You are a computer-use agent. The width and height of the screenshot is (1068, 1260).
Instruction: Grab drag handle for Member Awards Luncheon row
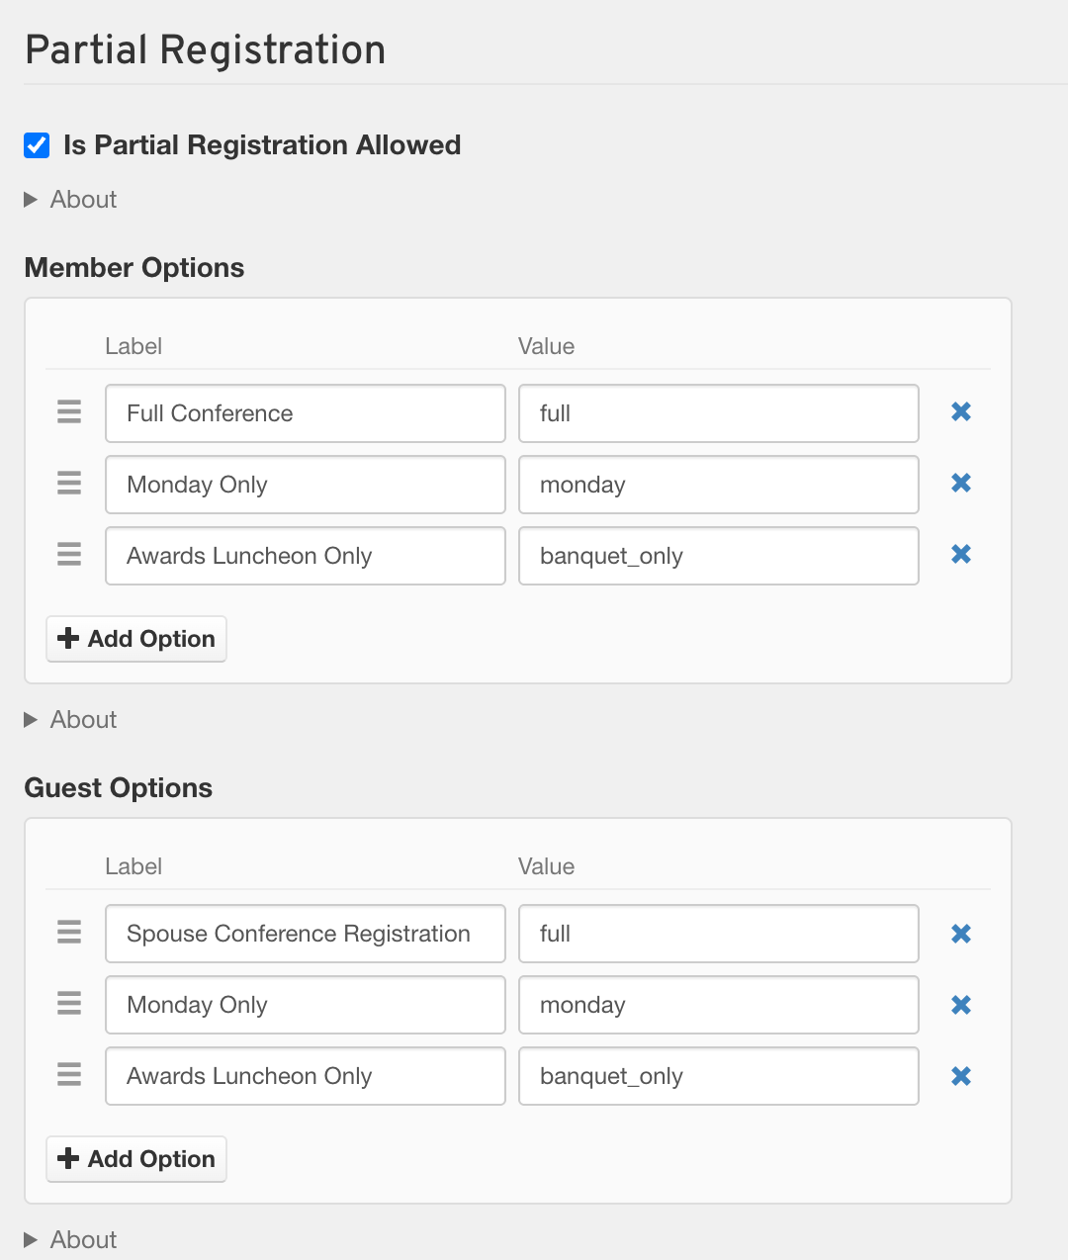(x=69, y=554)
